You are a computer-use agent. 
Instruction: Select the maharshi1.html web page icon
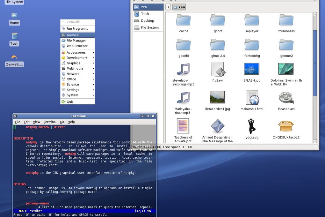tap(252, 98)
